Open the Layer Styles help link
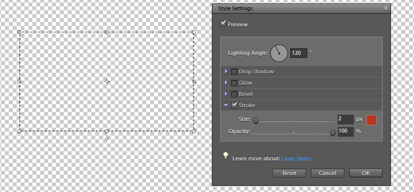This screenshot has width=414, height=192. [x=296, y=158]
